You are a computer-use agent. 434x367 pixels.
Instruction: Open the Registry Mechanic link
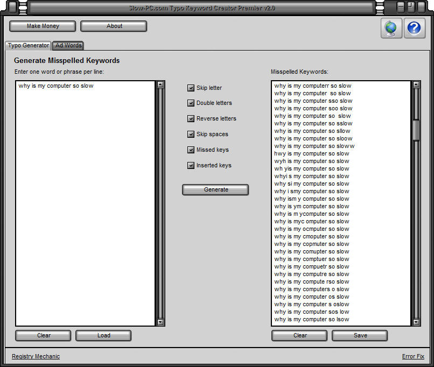(36, 356)
